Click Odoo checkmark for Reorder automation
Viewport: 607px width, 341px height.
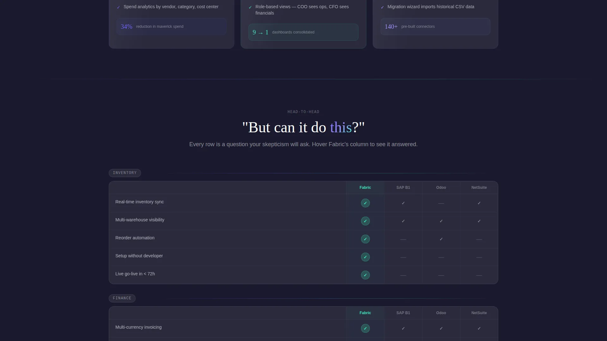[x=441, y=239]
